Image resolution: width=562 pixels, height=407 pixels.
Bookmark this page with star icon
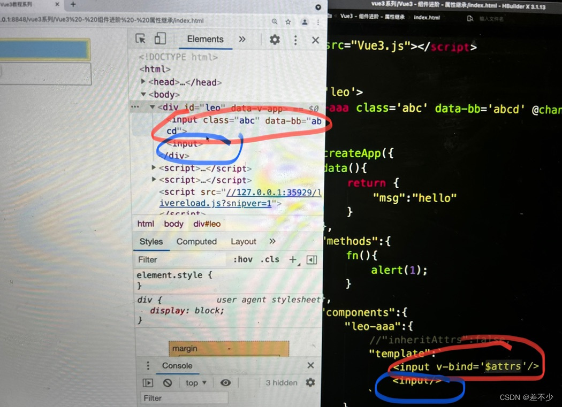288,22
